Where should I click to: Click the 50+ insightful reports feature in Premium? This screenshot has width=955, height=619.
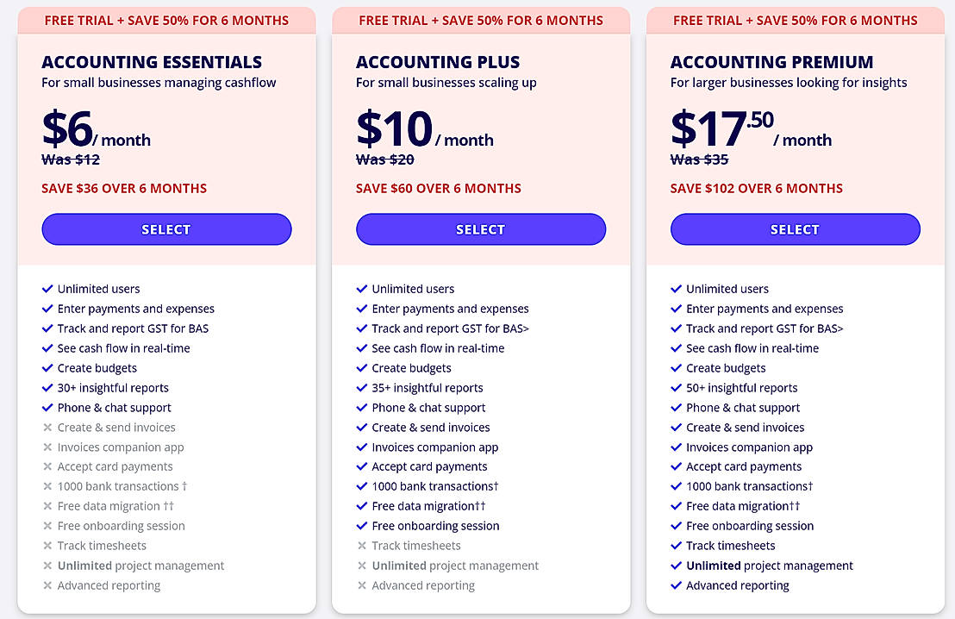[x=741, y=388]
